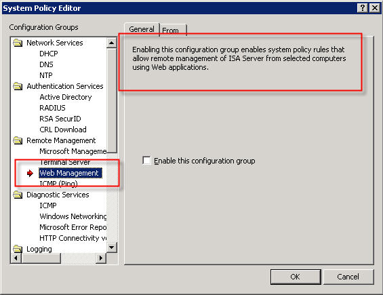Select RSA SecurID tree item
The height and width of the screenshot is (295, 383).
(x=60, y=119)
